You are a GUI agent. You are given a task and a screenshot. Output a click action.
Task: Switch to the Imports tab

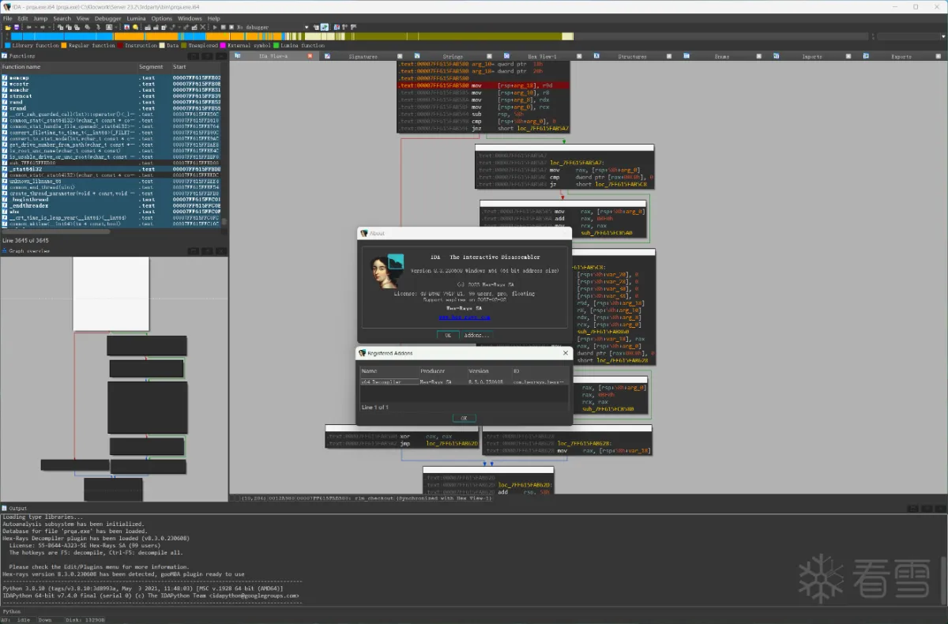tap(812, 57)
